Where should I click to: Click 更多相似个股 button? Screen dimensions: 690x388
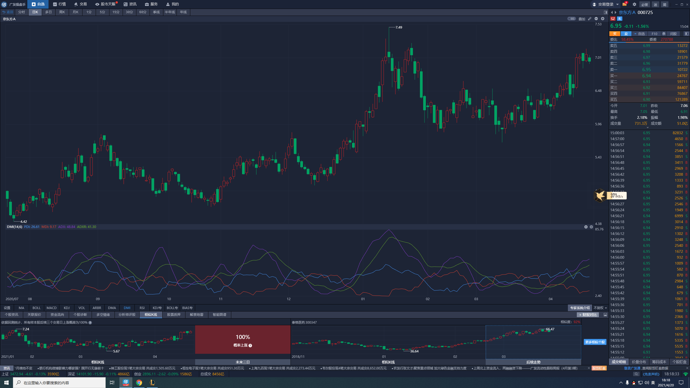(595, 342)
